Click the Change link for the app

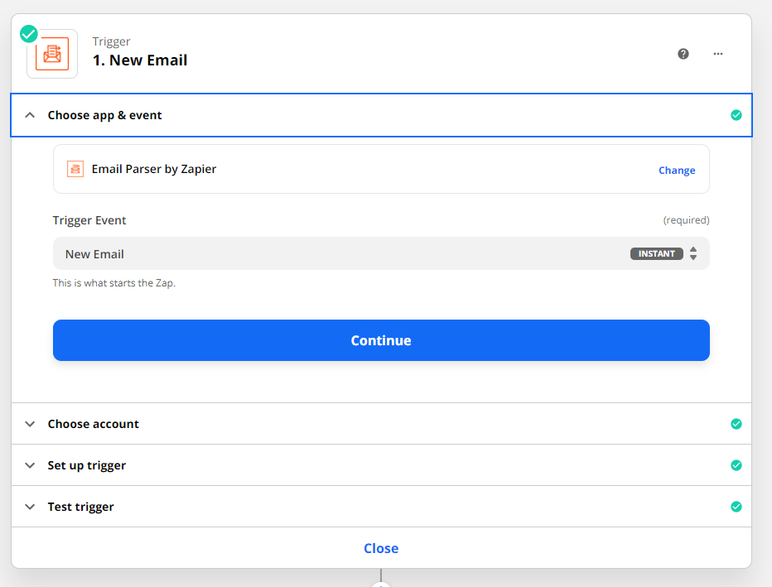[x=677, y=171]
